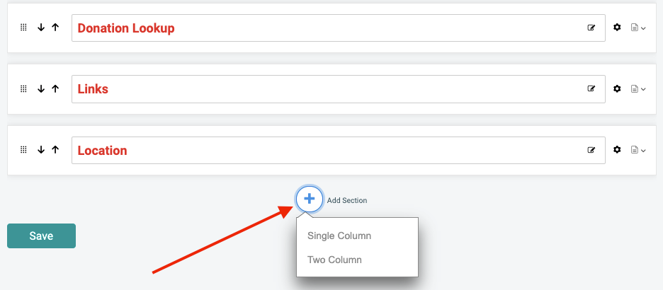Click the drag handle for Donation Lookup
This screenshot has height=290, width=663.
tap(23, 28)
